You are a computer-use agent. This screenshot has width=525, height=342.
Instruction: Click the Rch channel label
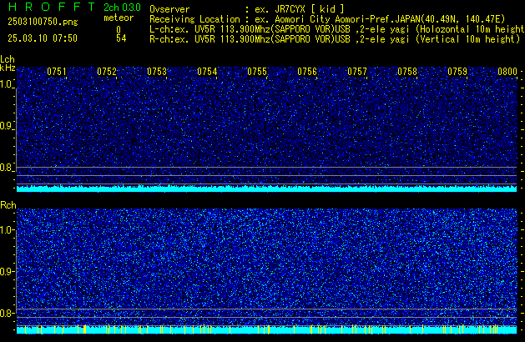[x=8, y=205]
